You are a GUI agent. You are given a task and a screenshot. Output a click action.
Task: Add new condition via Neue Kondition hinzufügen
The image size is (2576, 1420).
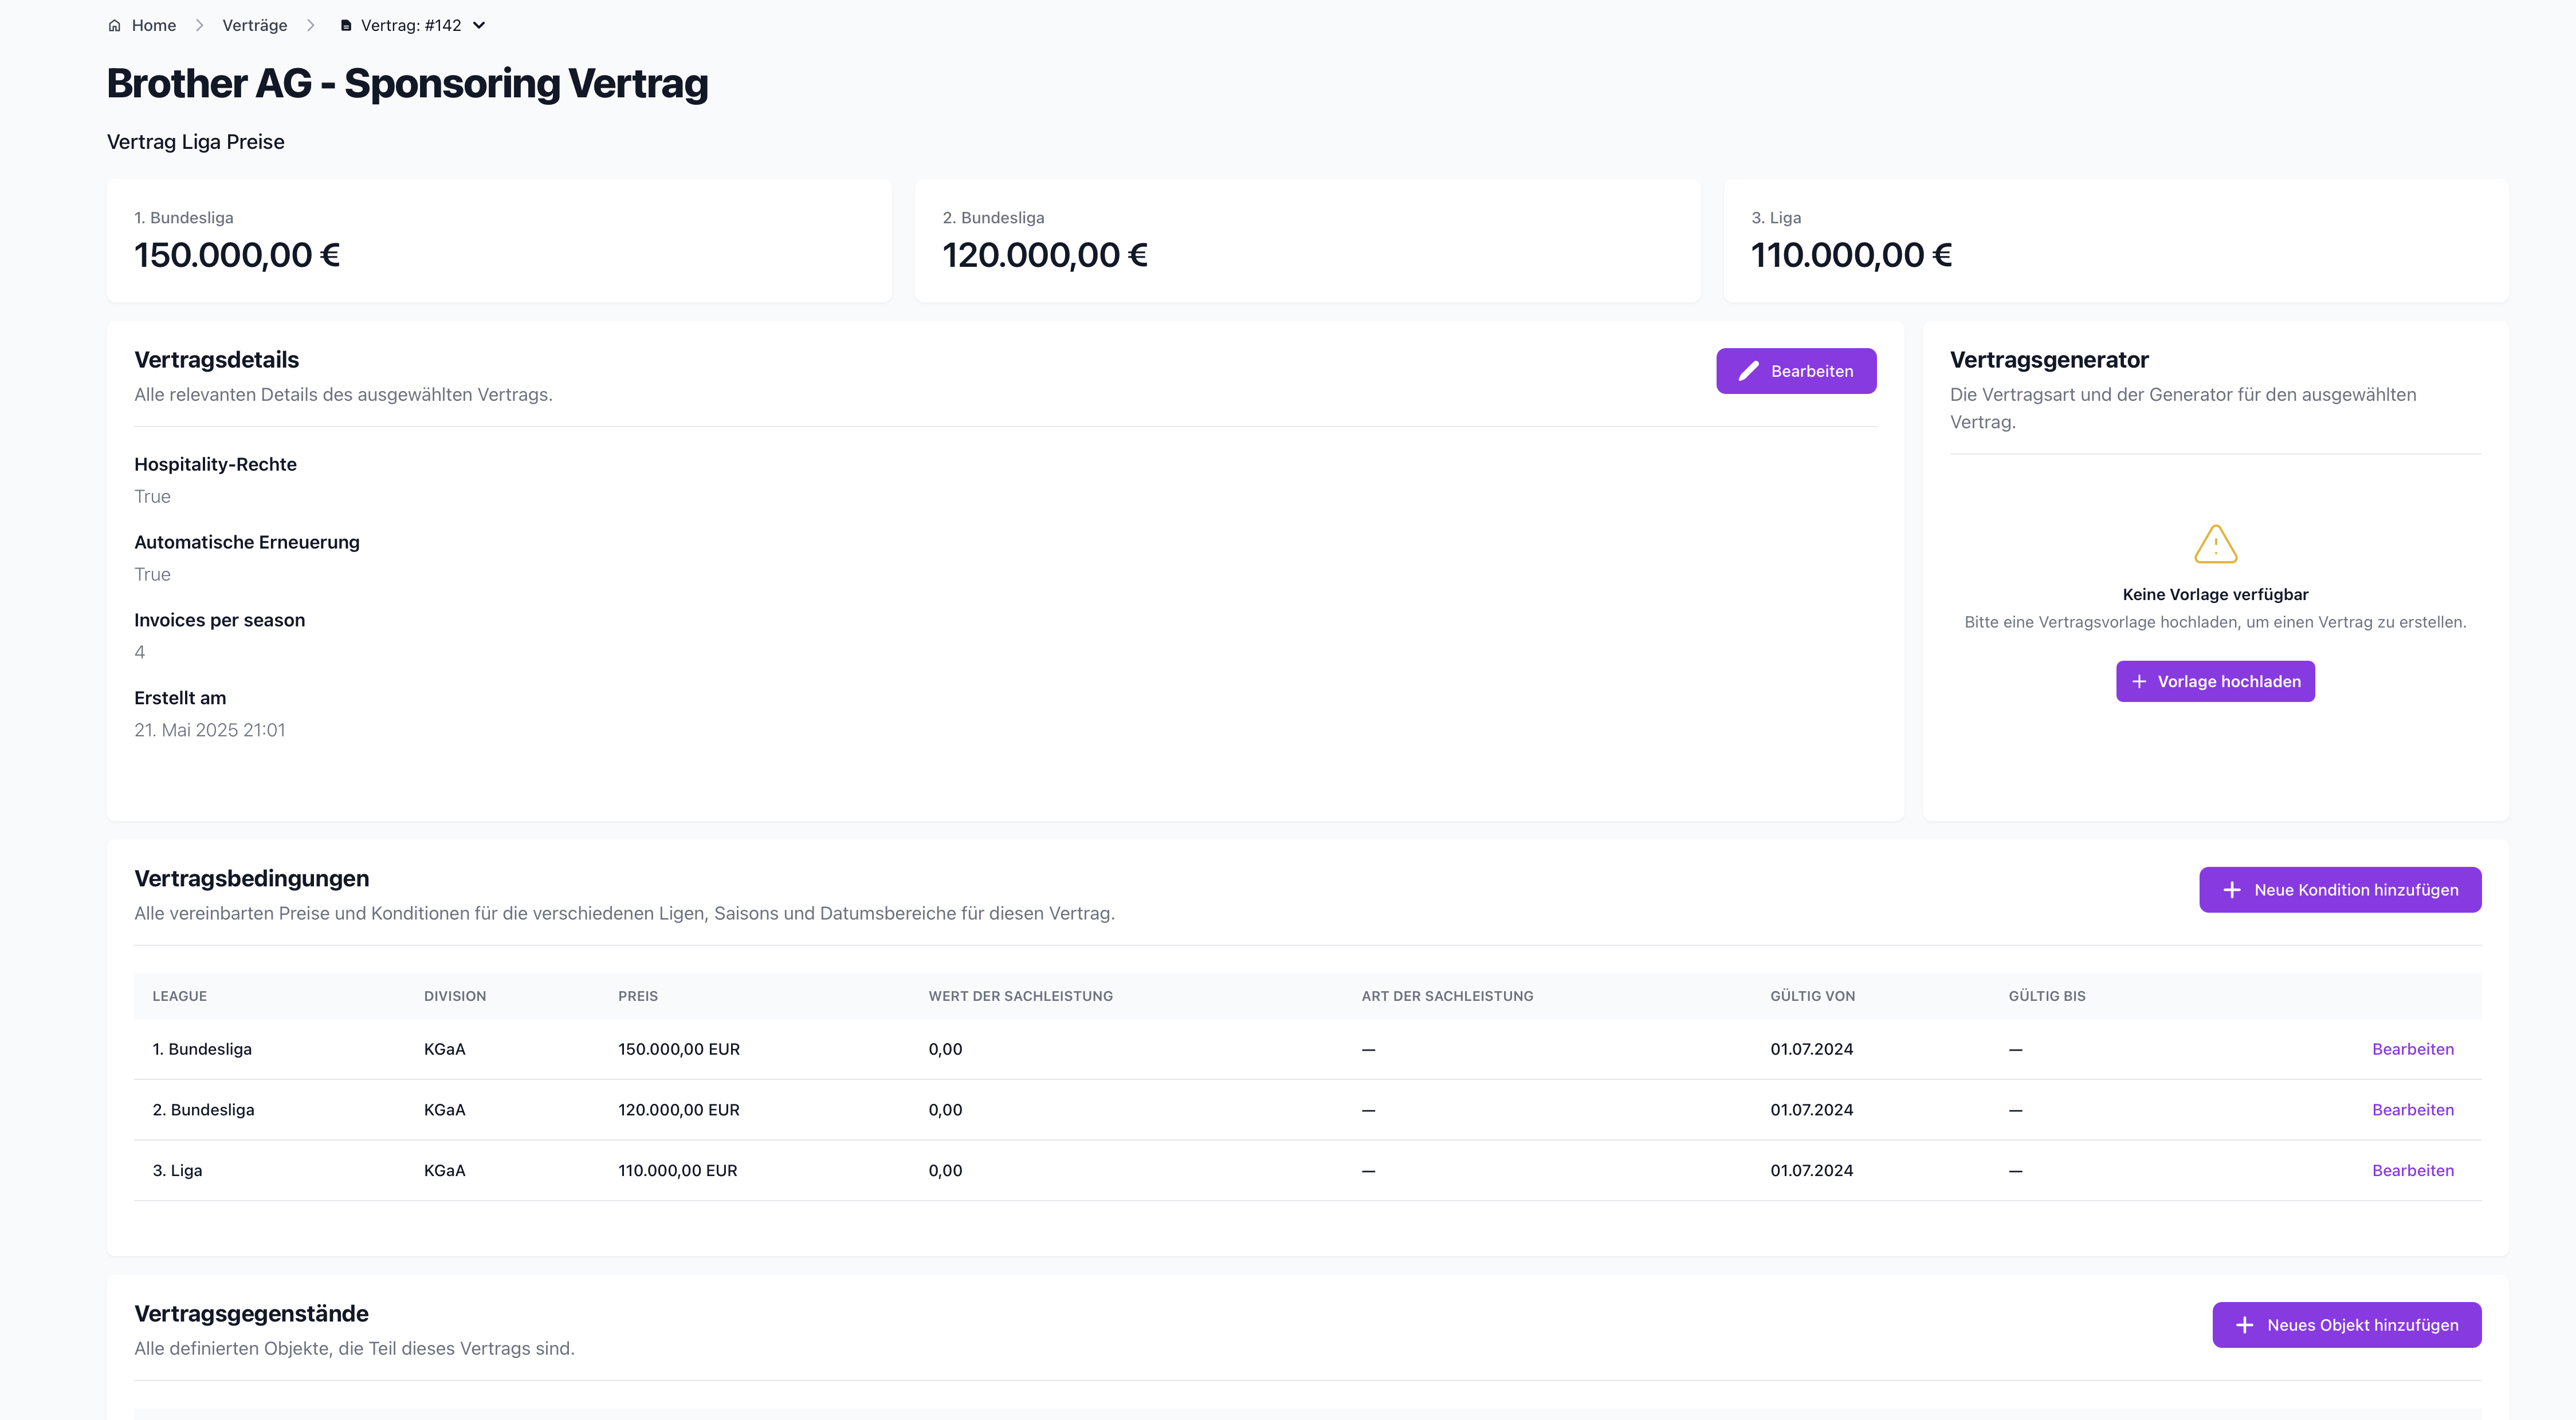click(x=2340, y=889)
